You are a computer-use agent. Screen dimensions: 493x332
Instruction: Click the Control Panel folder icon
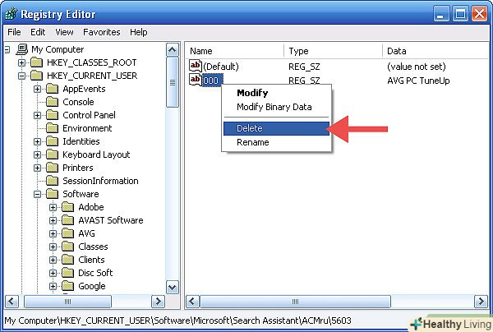[x=53, y=115]
